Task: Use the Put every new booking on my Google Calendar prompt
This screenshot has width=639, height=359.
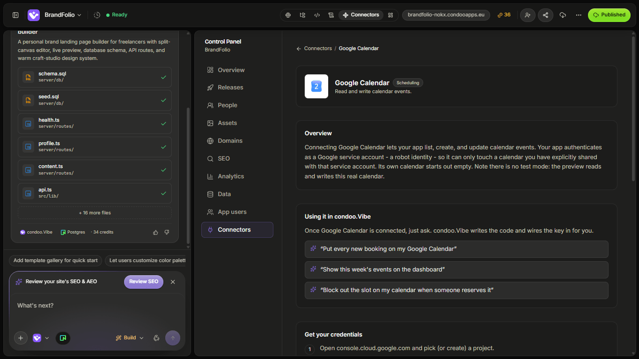Action: [x=456, y=249]
